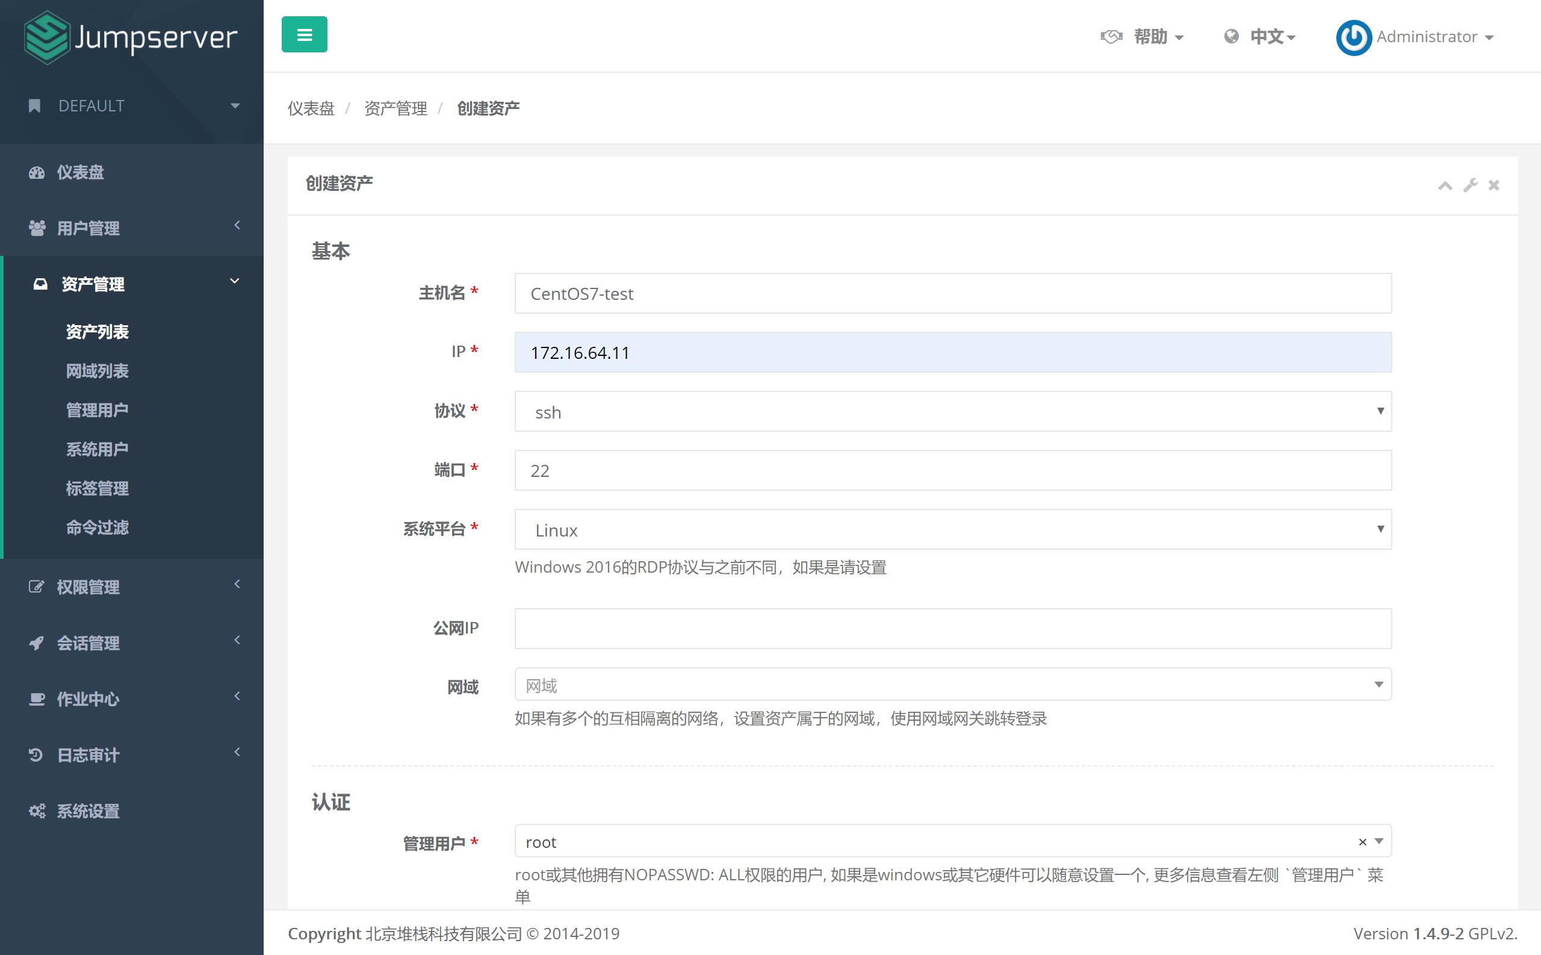Click the 创建资产 breadcrumb text
This screenshot has width=1541, height=955.
[488, 108]
